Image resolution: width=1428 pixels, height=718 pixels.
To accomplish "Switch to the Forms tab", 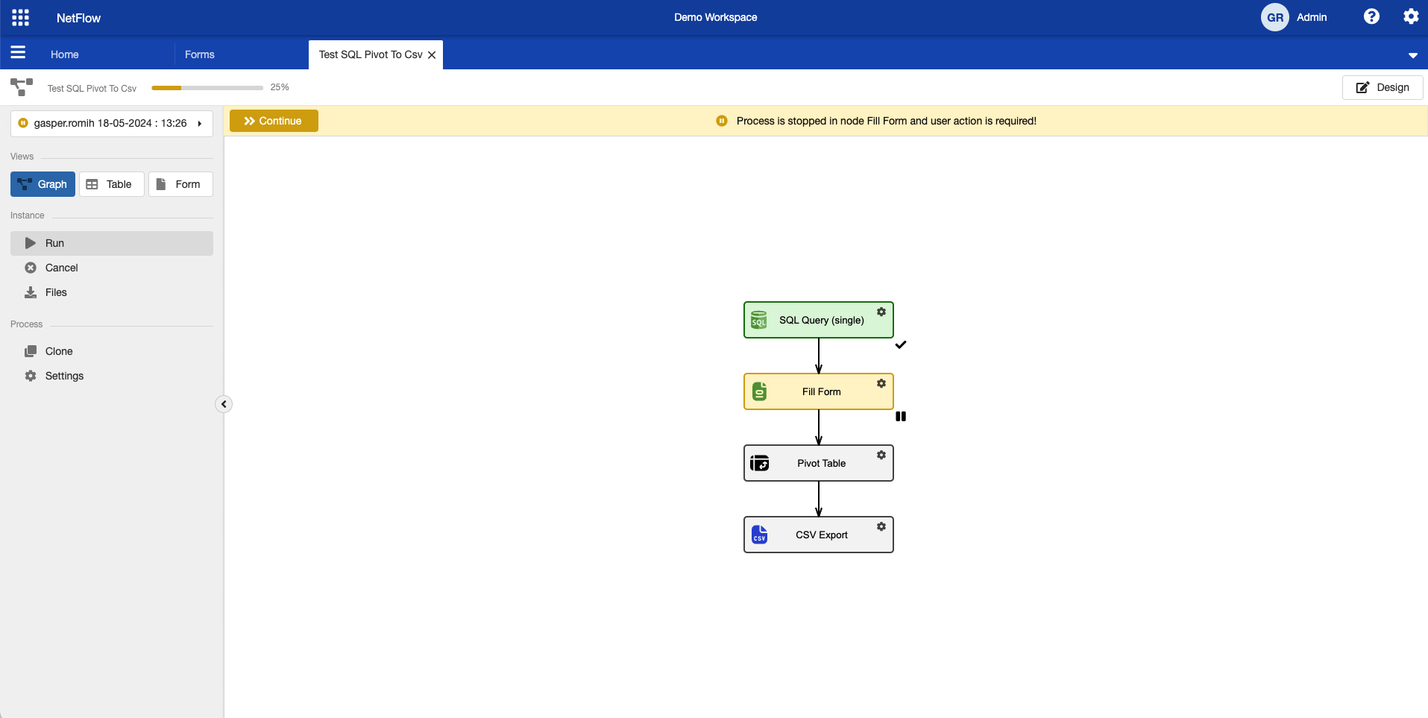I will click(200, 54).
